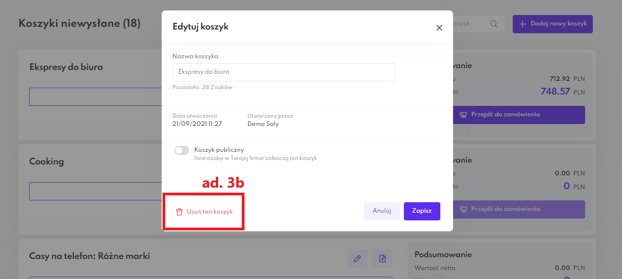Click the Koszyki niewysłane (18) heading
Viewport: 622px width, 279px height.
79,23
